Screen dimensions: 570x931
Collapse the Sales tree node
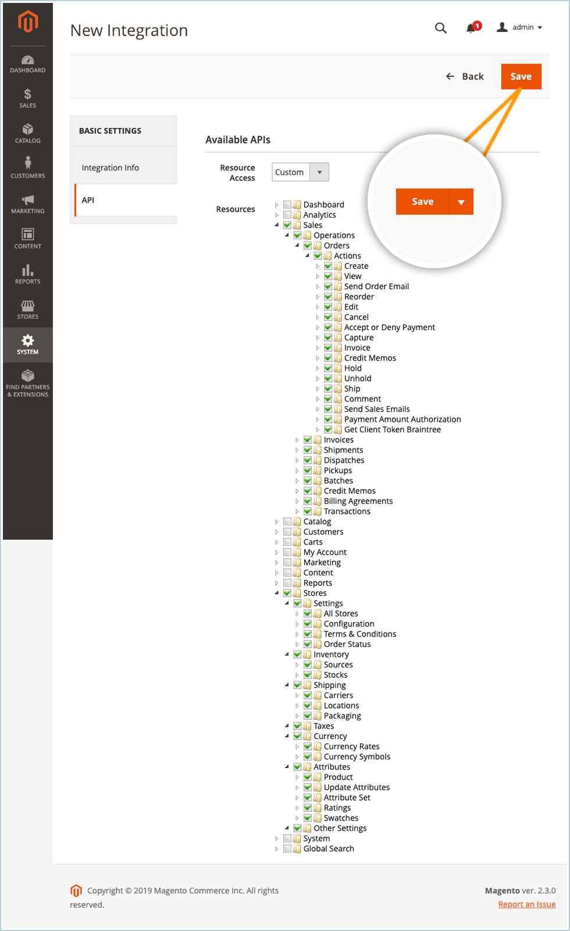click(x=277, y=225)
